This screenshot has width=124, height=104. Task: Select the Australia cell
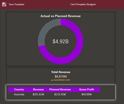pyautogui.click(x=19, y=94)
